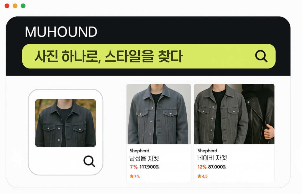Open the MUHOUND logo home link
The width and height of the screenshot is (302, 194).
pos(61,32)
